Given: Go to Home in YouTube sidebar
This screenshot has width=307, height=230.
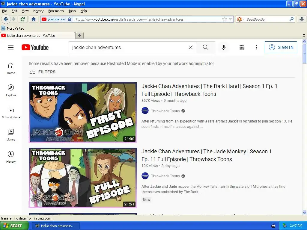Looking at the screenshot, I should (11, 69).
